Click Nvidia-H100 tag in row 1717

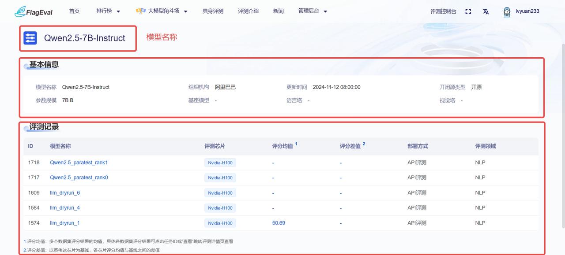coord(220,178)
